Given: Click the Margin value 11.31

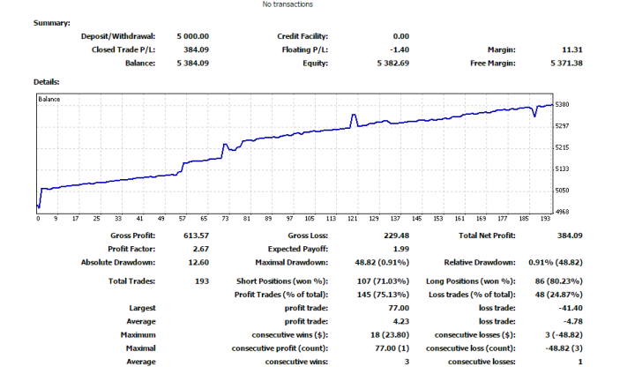Looking at the screenshot, I should (x=572, y=49).
